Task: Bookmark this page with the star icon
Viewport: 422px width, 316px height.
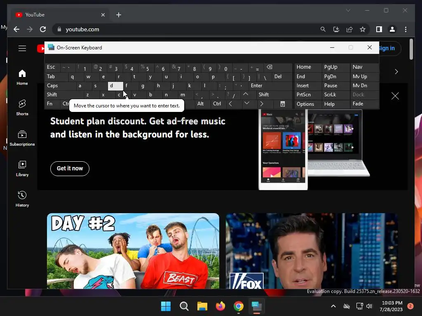Action: pos(363,29)
